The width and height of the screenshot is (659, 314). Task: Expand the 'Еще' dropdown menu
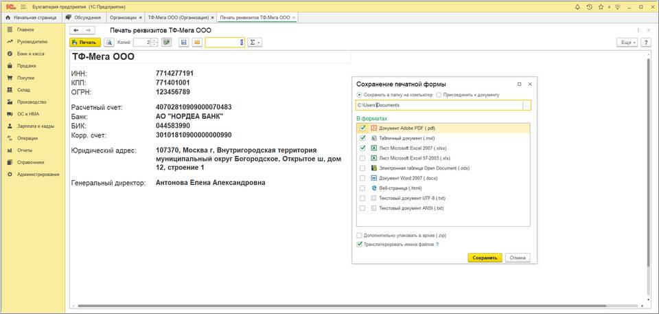[x=627, y=43]
